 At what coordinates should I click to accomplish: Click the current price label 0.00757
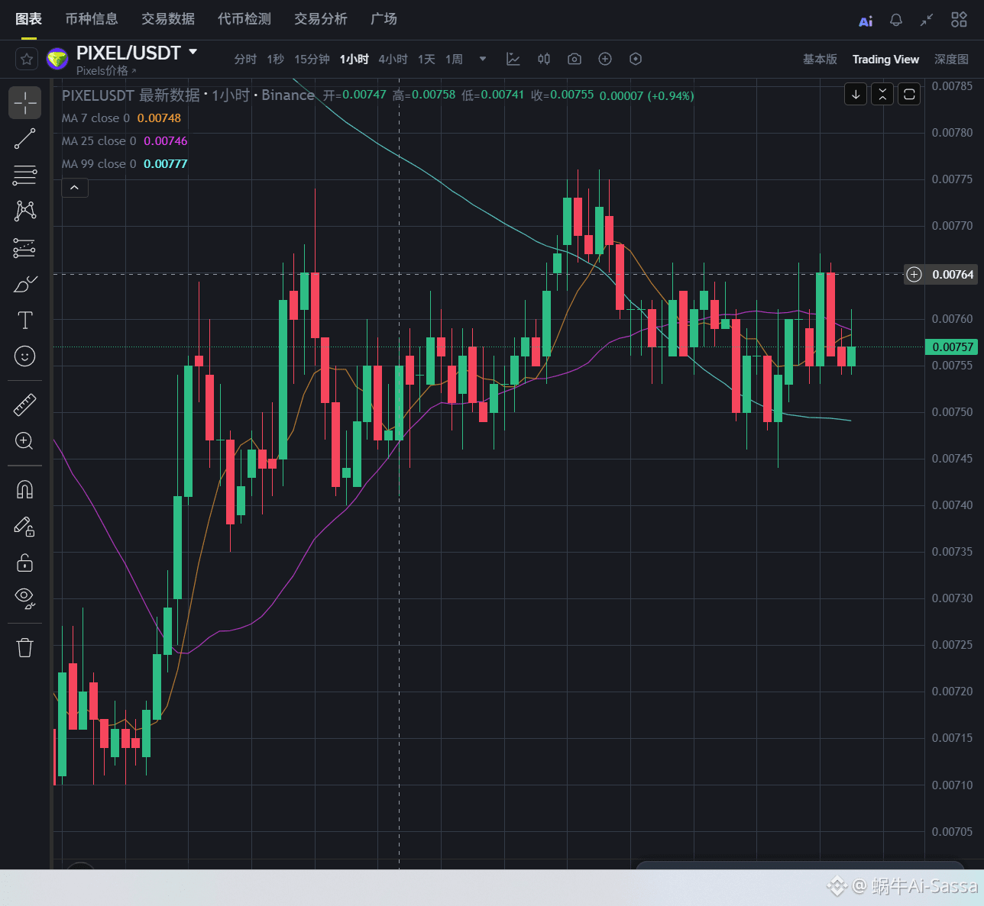coord(953,347)
